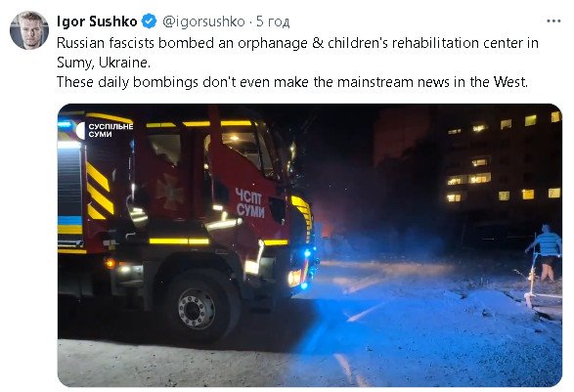Open the three-dot more options menu
574x392 pixels.
click(x=553, y=22)
